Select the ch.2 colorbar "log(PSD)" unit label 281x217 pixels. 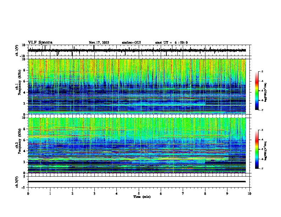click(x=266, y=151)
